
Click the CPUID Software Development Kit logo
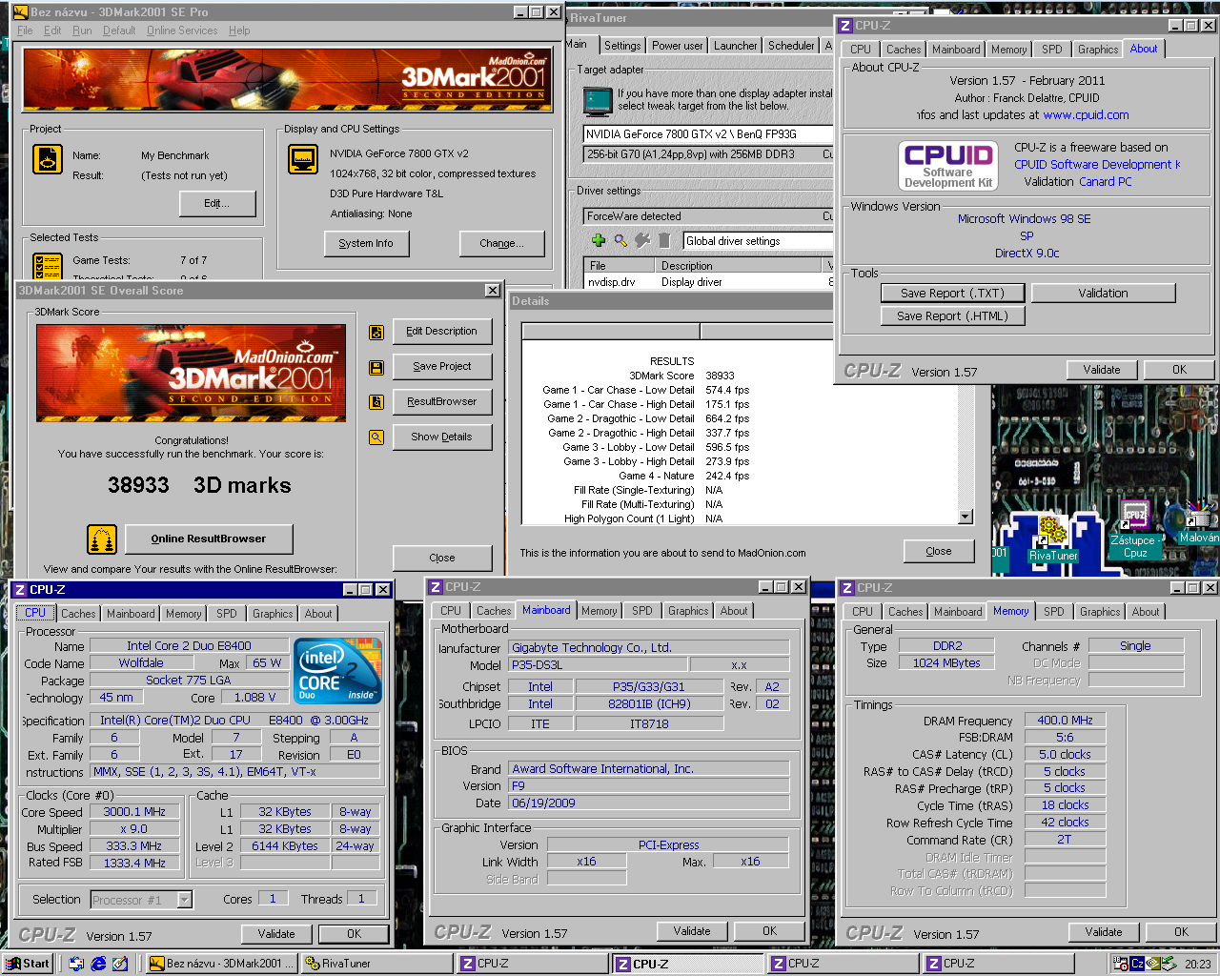coord(948,165)
